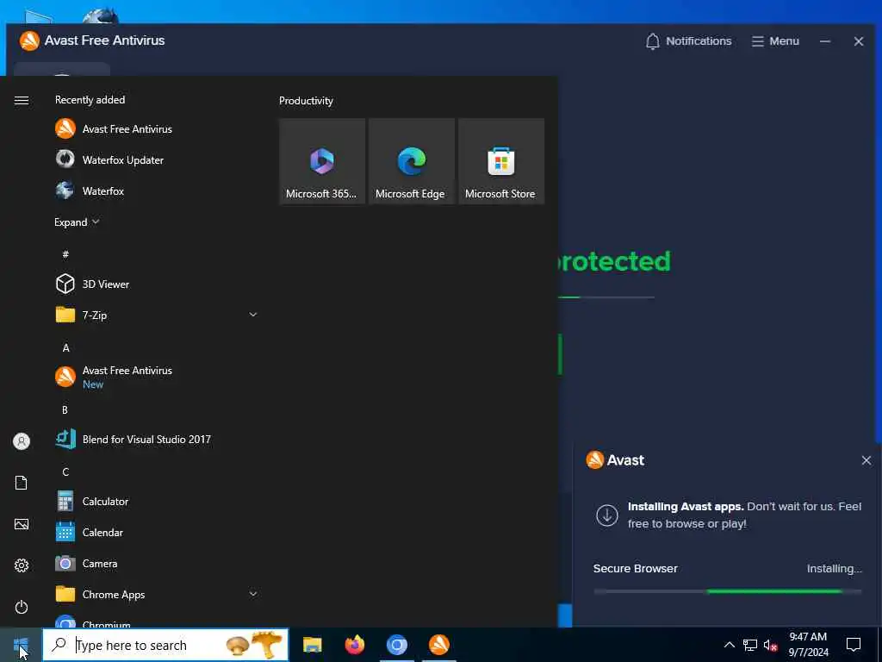The width and height of the screenshot is (882, 662).
Task: Open Settings gear in Start sidebar
Action: pos(22,565)
